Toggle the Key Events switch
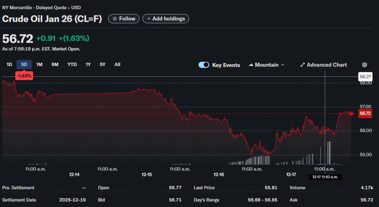 pyautogui.click(x=204, y=65)
